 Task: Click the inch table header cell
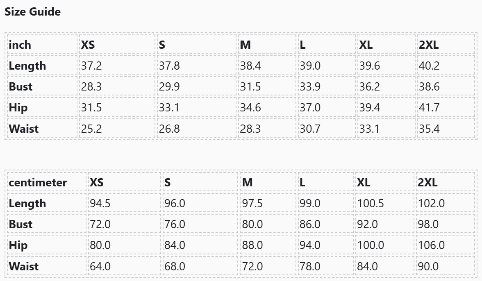pyautogui.click(x=20, y=45)
